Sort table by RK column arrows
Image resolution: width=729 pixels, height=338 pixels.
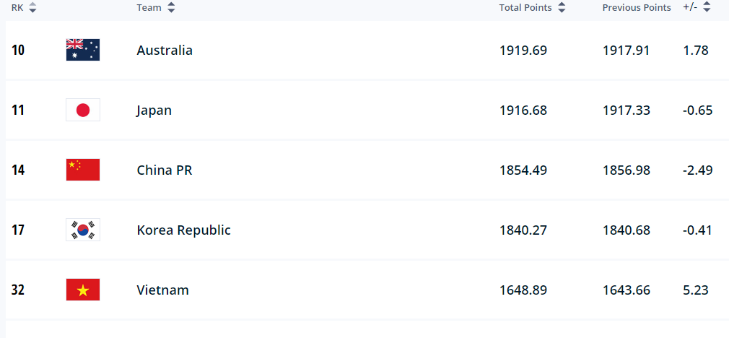tap(32, 7)
